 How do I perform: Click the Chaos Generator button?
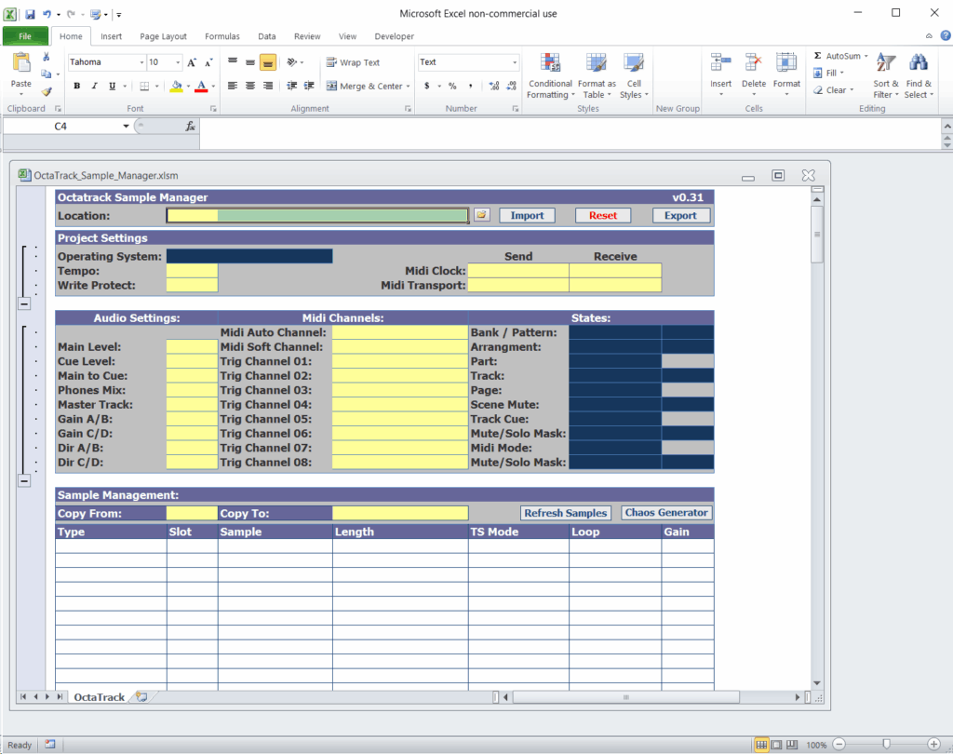pos(666,513)
